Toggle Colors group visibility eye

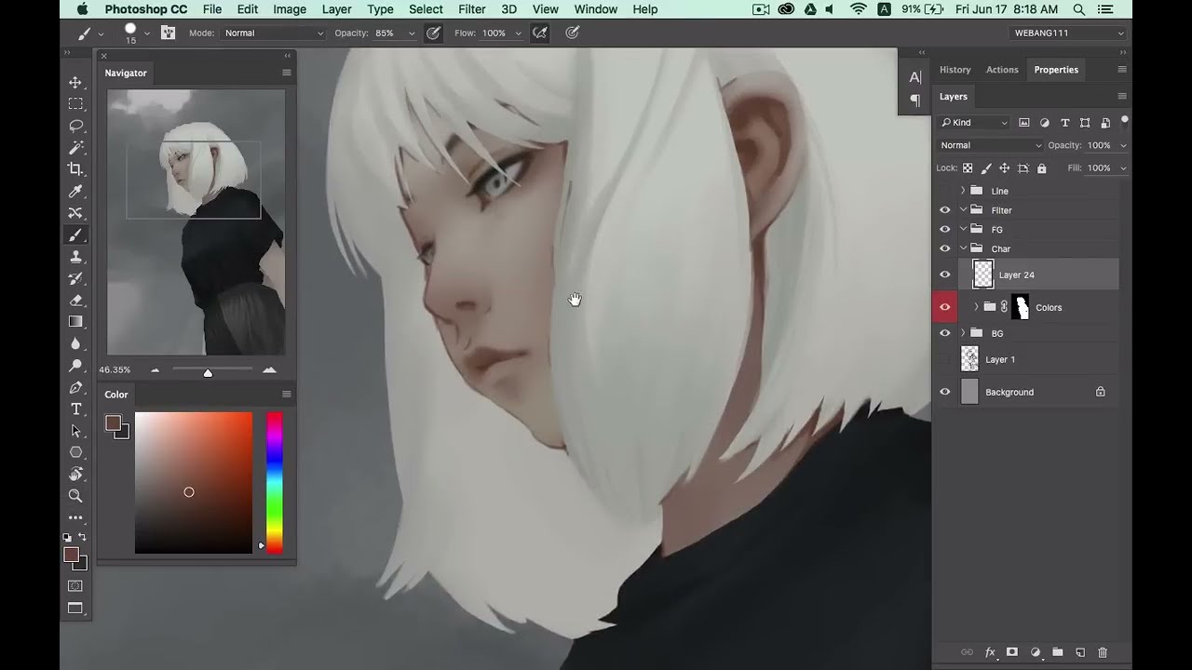[944, 307]
